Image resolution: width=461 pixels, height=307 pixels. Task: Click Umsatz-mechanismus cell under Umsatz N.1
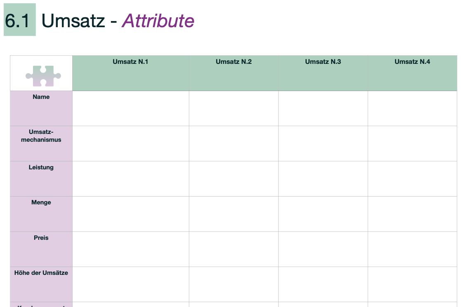[131, 144]
